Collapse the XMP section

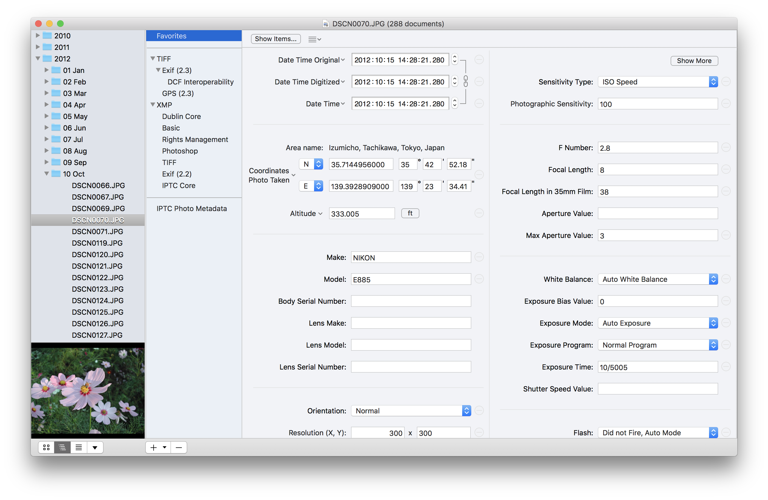click(x=153, y=104)
